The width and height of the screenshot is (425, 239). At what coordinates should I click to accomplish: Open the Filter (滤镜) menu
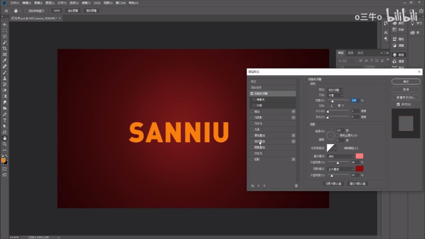85,3
